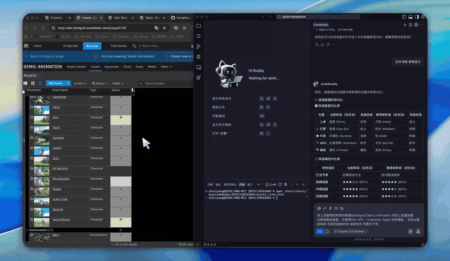The height and width of the screenshot is (261, 450).
Task: Toggle secondary sidebar layout icon in title bar
Action: pyautogui.click(x=417, y=17)
